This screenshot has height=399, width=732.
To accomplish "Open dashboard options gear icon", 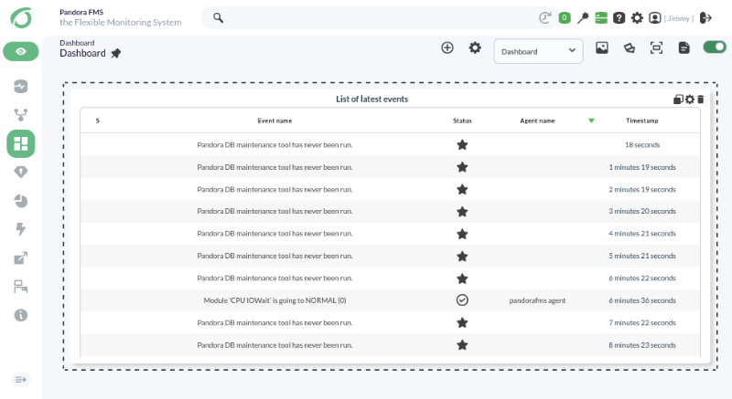I will click(475, 47).
